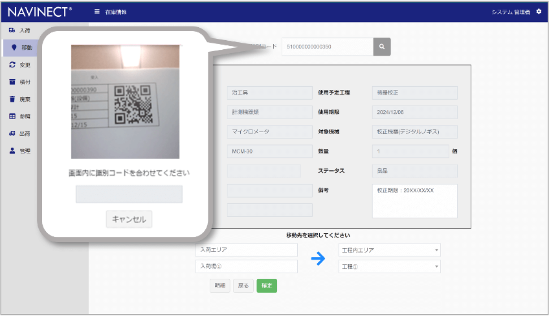Click the 明細 button
Screen dimensions: 549x316
click(x=220, y=286)
